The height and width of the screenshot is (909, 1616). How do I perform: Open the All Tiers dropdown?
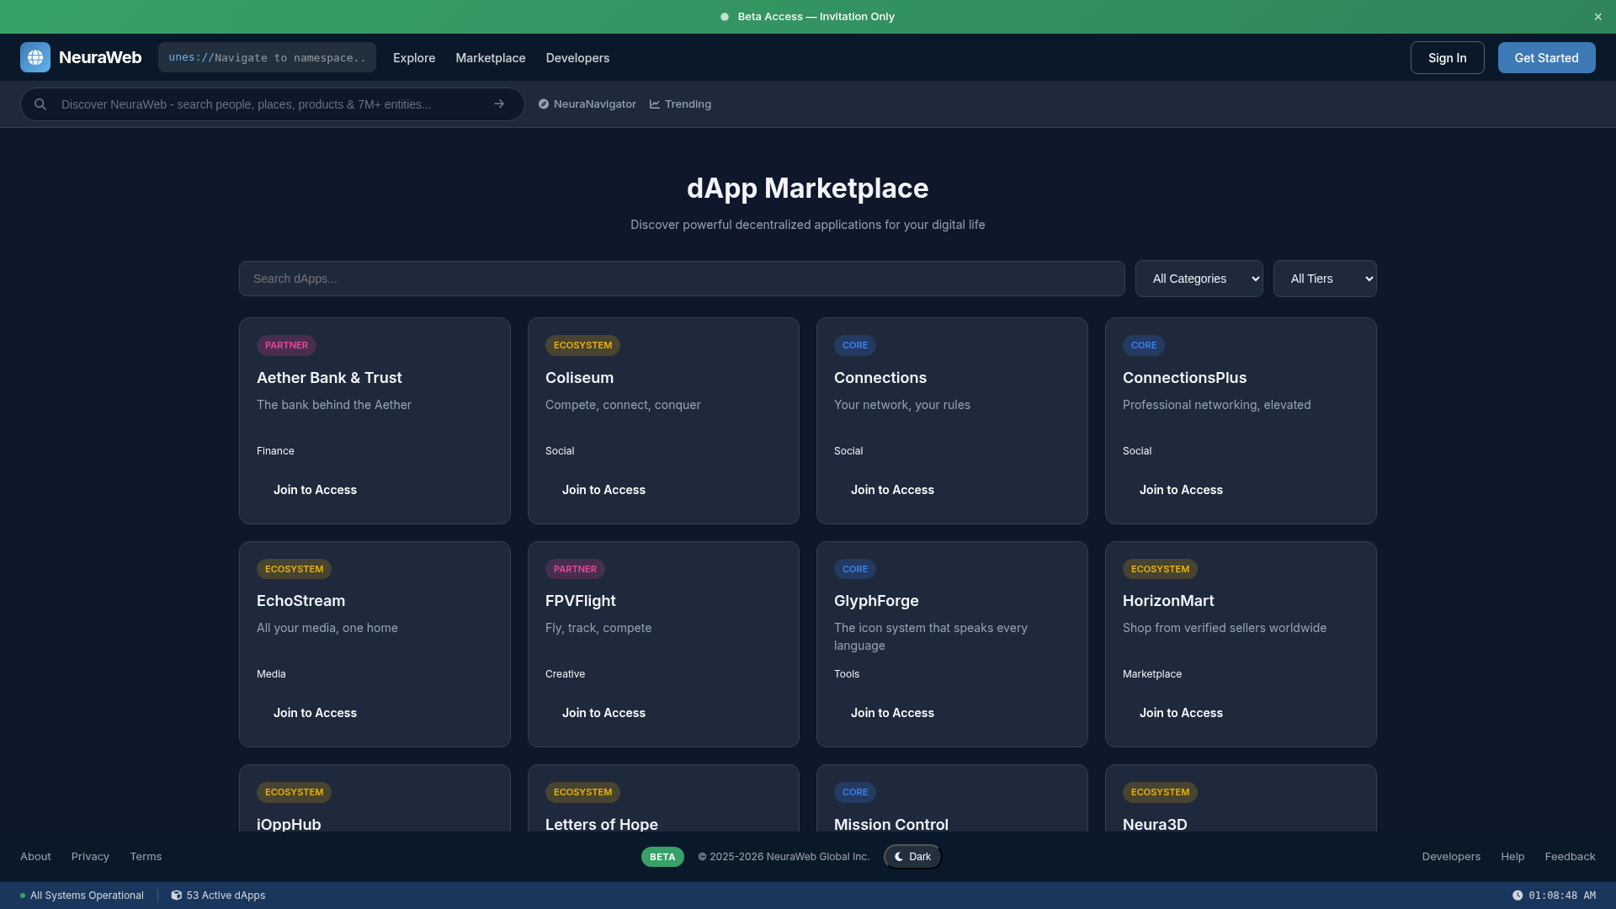point(1325,279)
